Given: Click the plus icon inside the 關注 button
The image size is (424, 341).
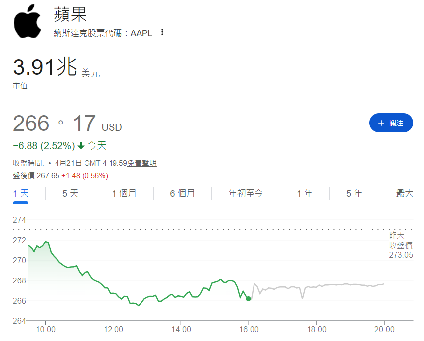Looking at the screenshot, I should click(x=383, y=123).
